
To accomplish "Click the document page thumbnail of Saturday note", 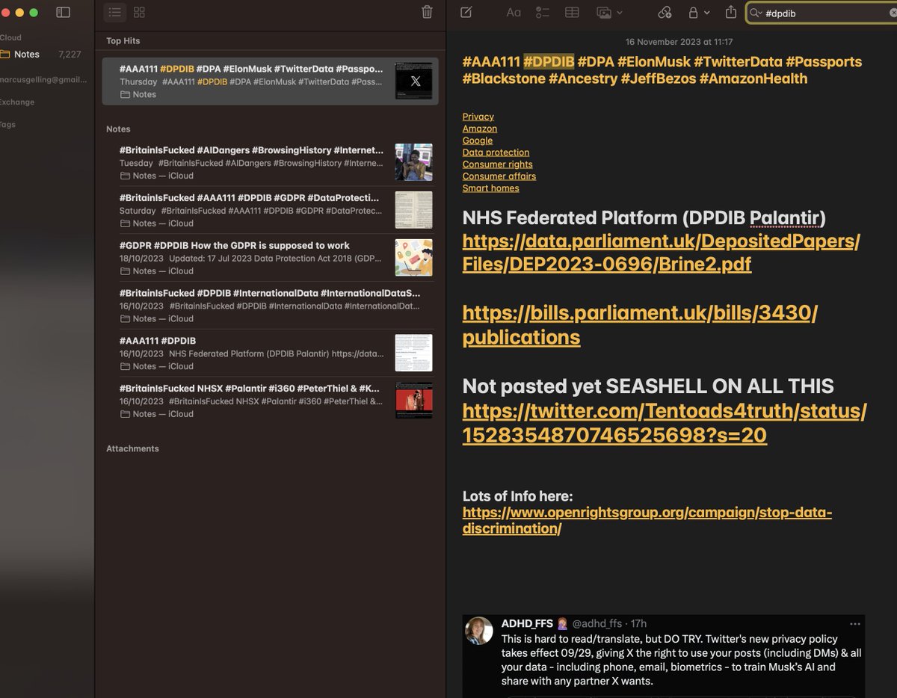I will pyautogui.click(x=413, y=210).
